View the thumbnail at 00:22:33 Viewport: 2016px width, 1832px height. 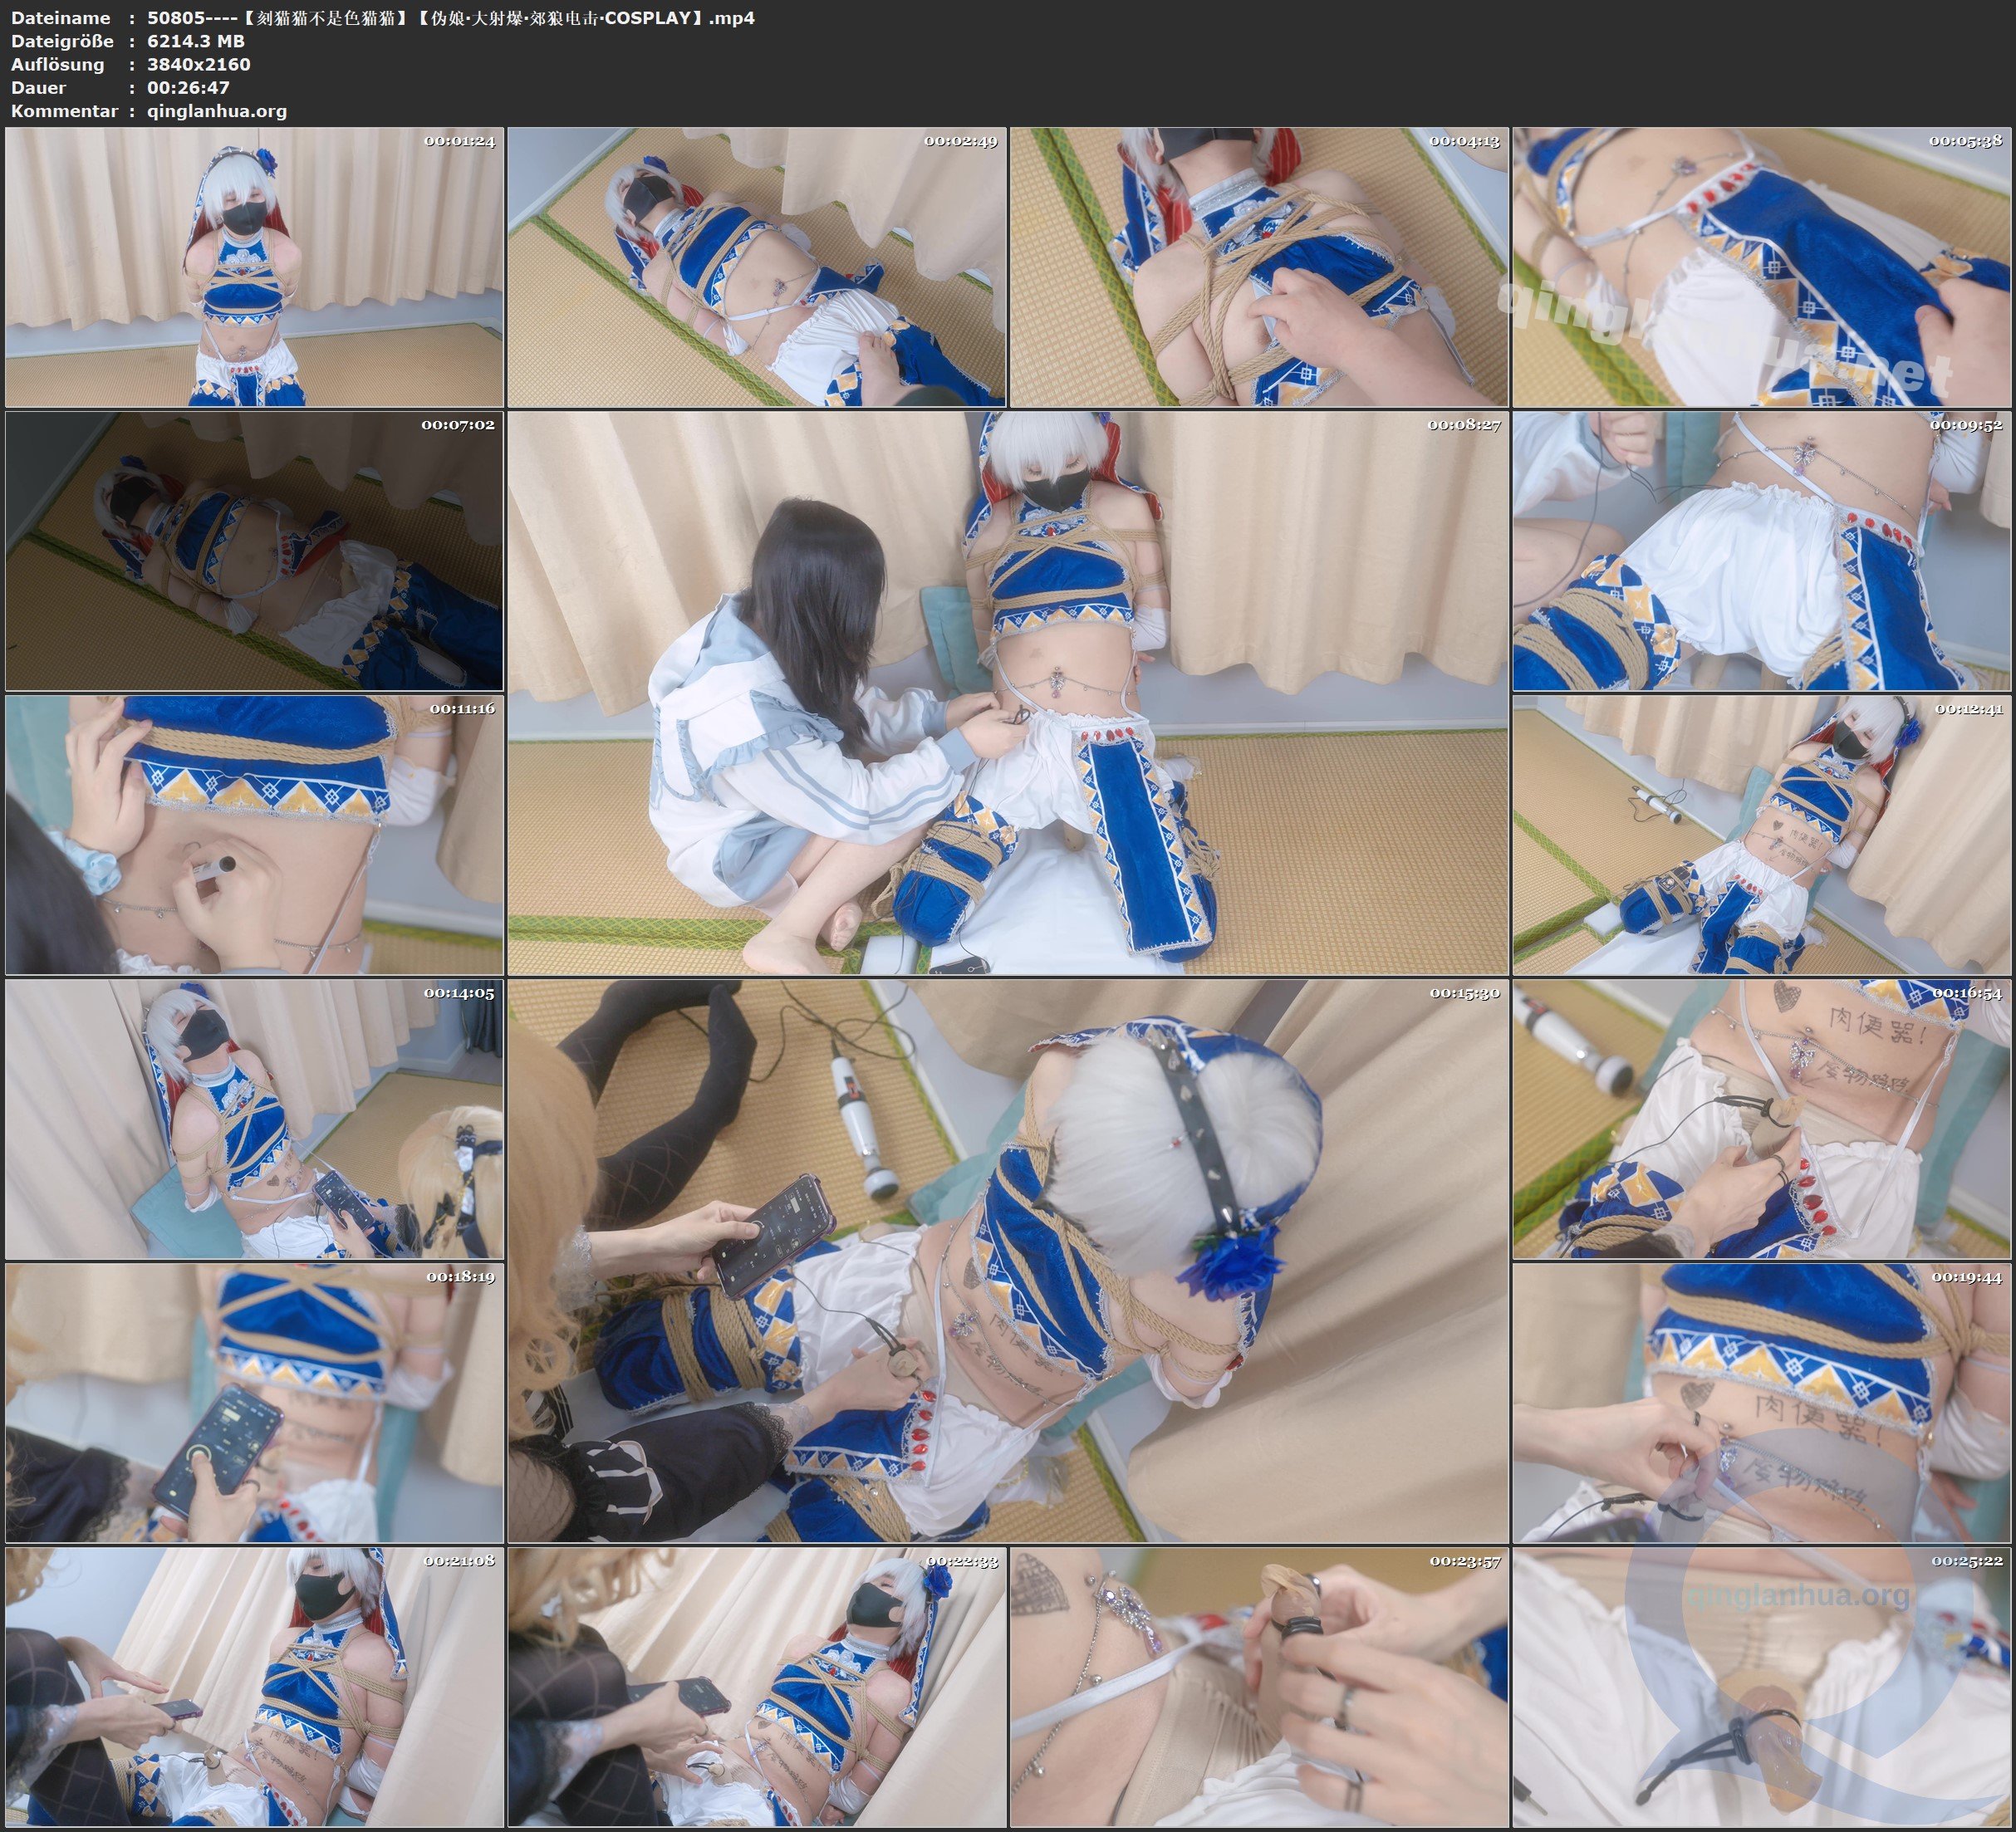[x=757, y=1687]
